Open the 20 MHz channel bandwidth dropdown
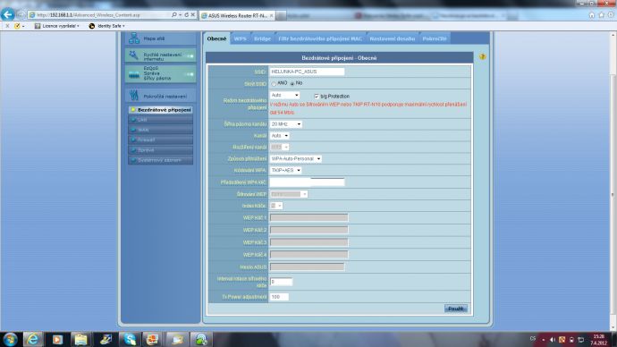The image size is (617, 347). point(285,124)
